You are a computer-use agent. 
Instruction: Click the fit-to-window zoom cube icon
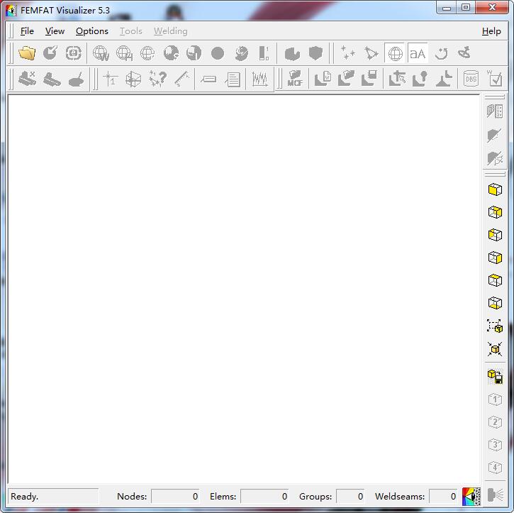coord(495,326)
